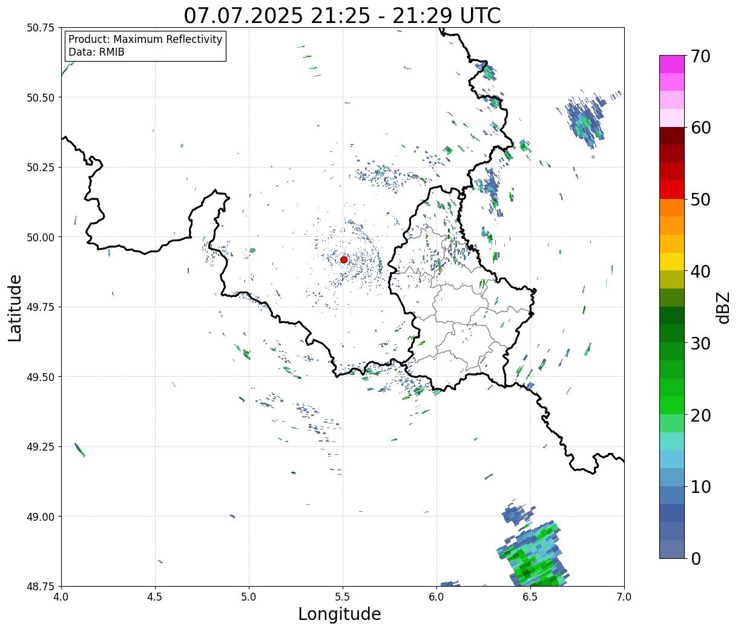Click the dark maroon colorbar band below 60
The height and width of the screenshot is (629, 738).
click(x=671, y=135)
